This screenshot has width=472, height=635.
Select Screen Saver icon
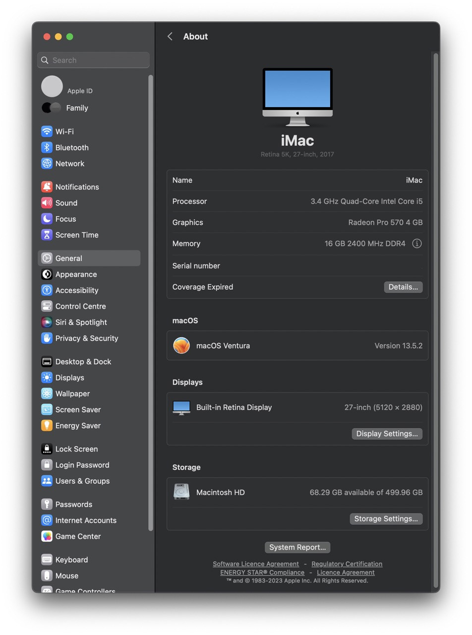point(47,409)
